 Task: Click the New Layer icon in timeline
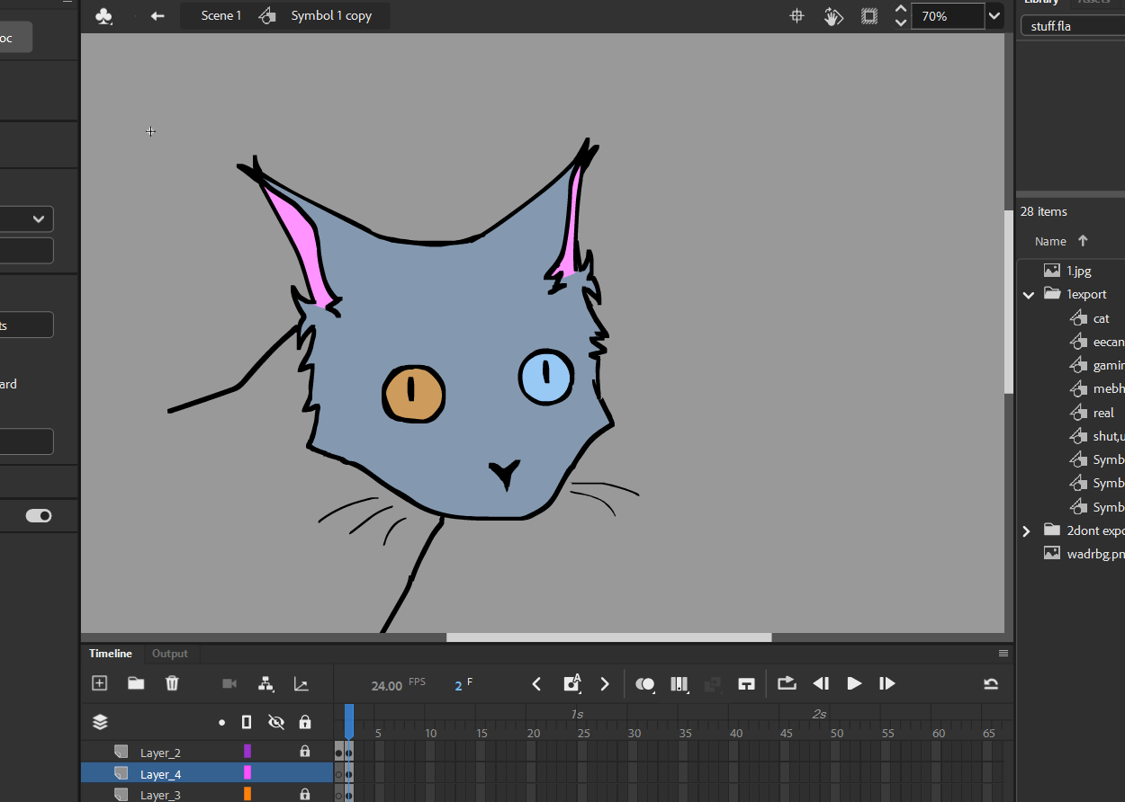coord(100,683)
